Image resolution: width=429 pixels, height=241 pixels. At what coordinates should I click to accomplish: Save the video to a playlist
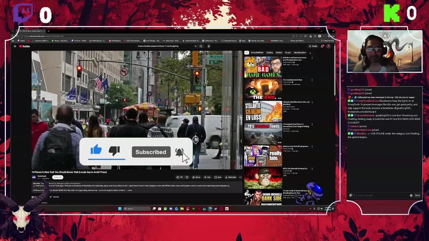pos(218,177)
